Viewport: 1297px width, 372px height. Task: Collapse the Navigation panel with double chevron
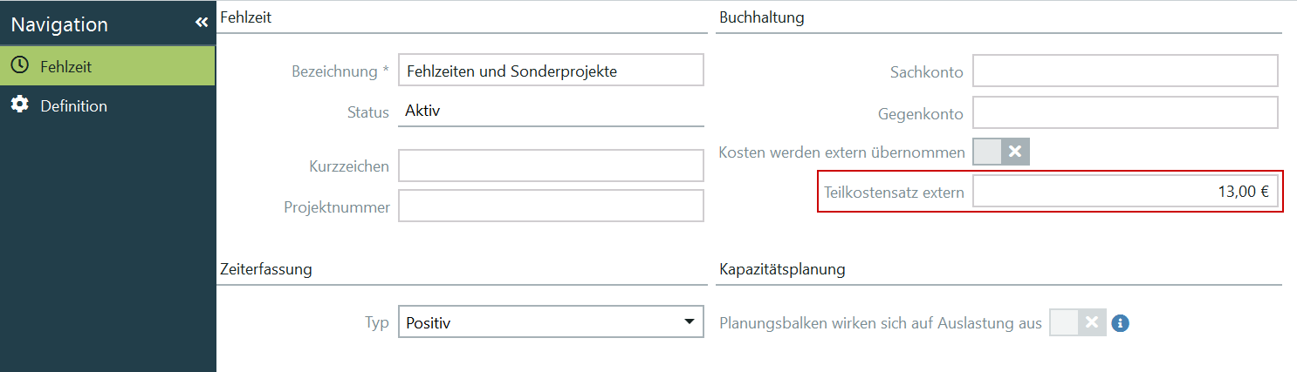tap(202, 23)
